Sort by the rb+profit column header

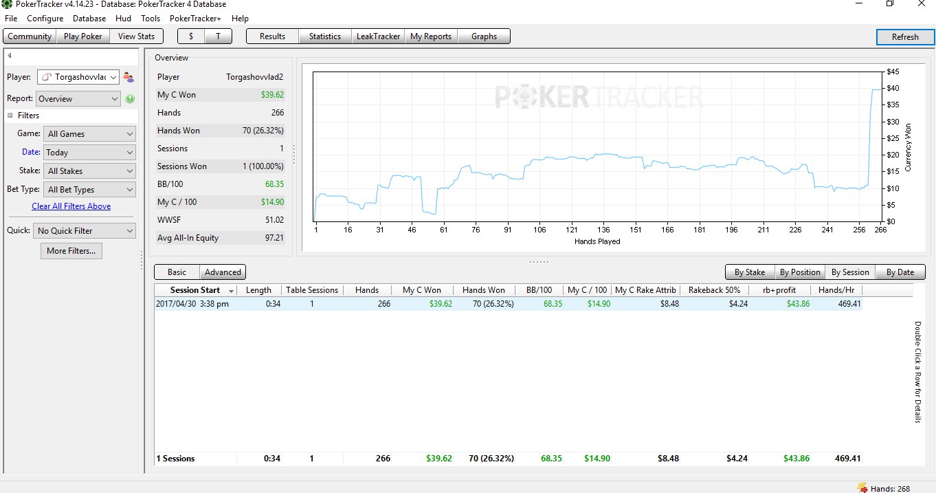point(779,290)
